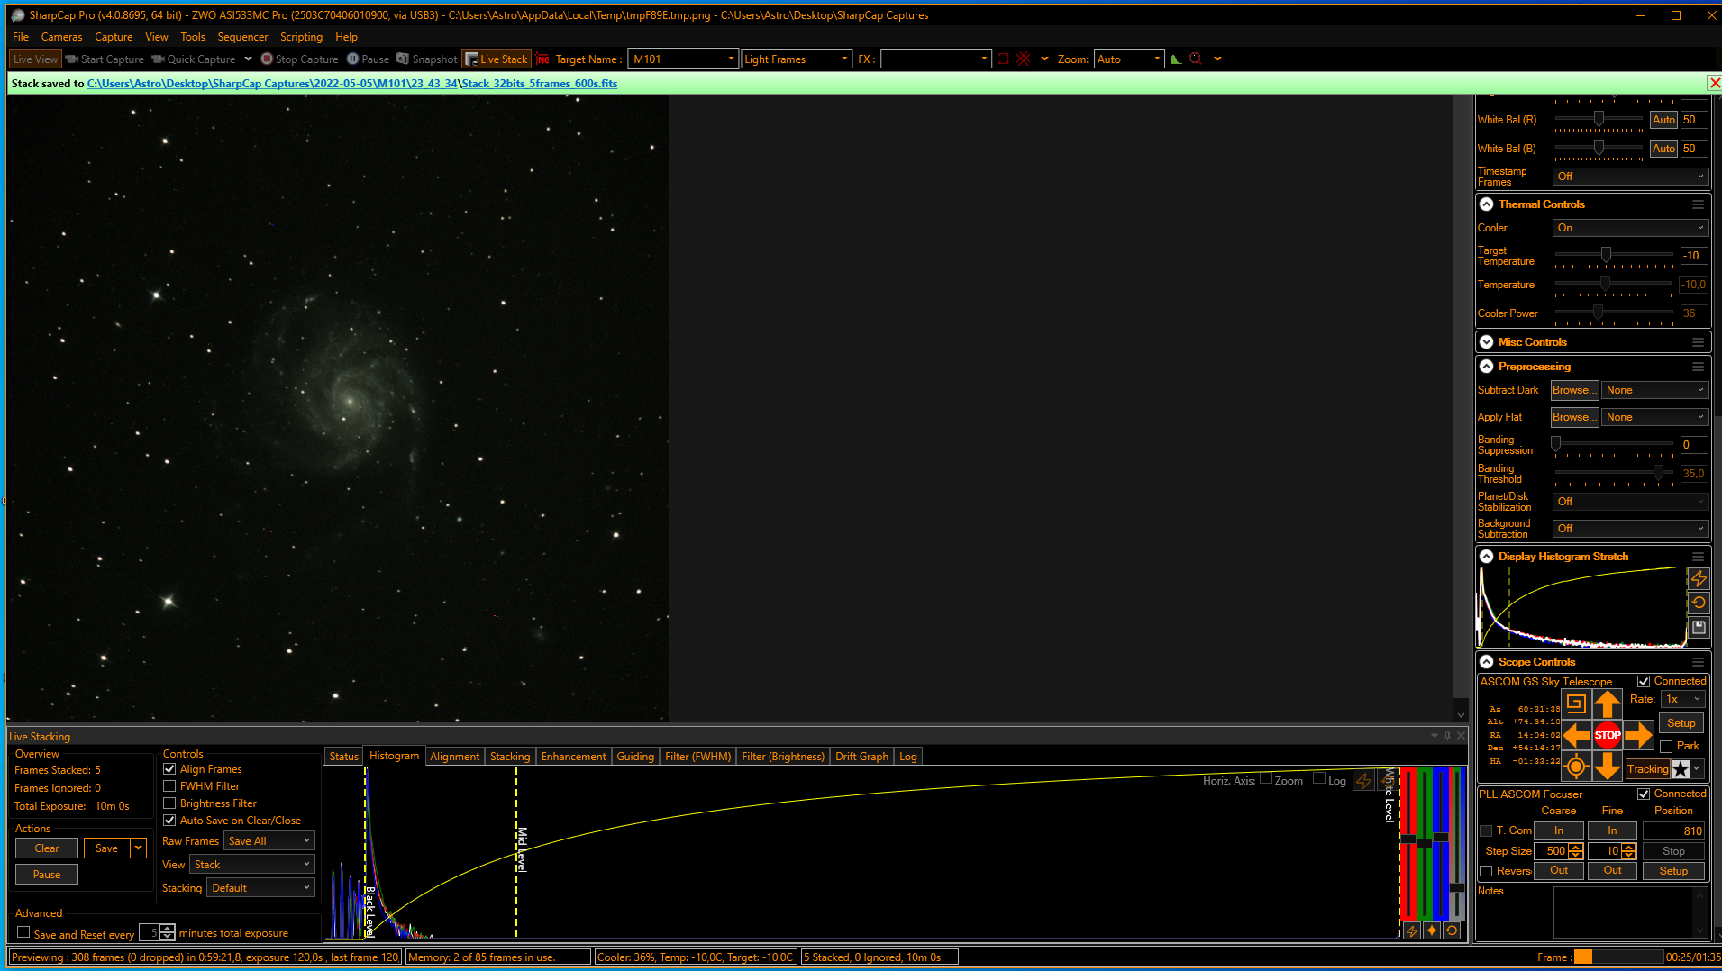Switch to the Filter (FWHM) tab

(697, 757)
